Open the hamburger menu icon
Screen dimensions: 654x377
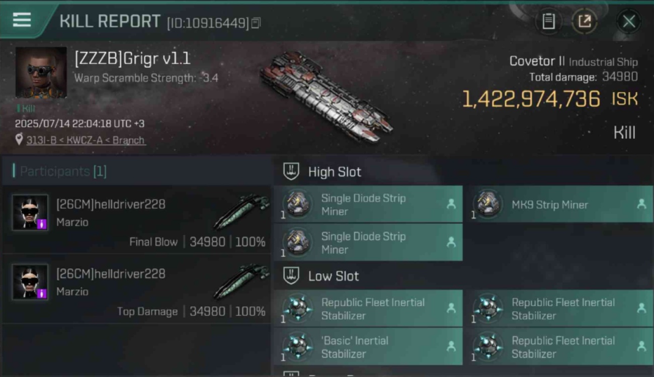pos(22,20)
